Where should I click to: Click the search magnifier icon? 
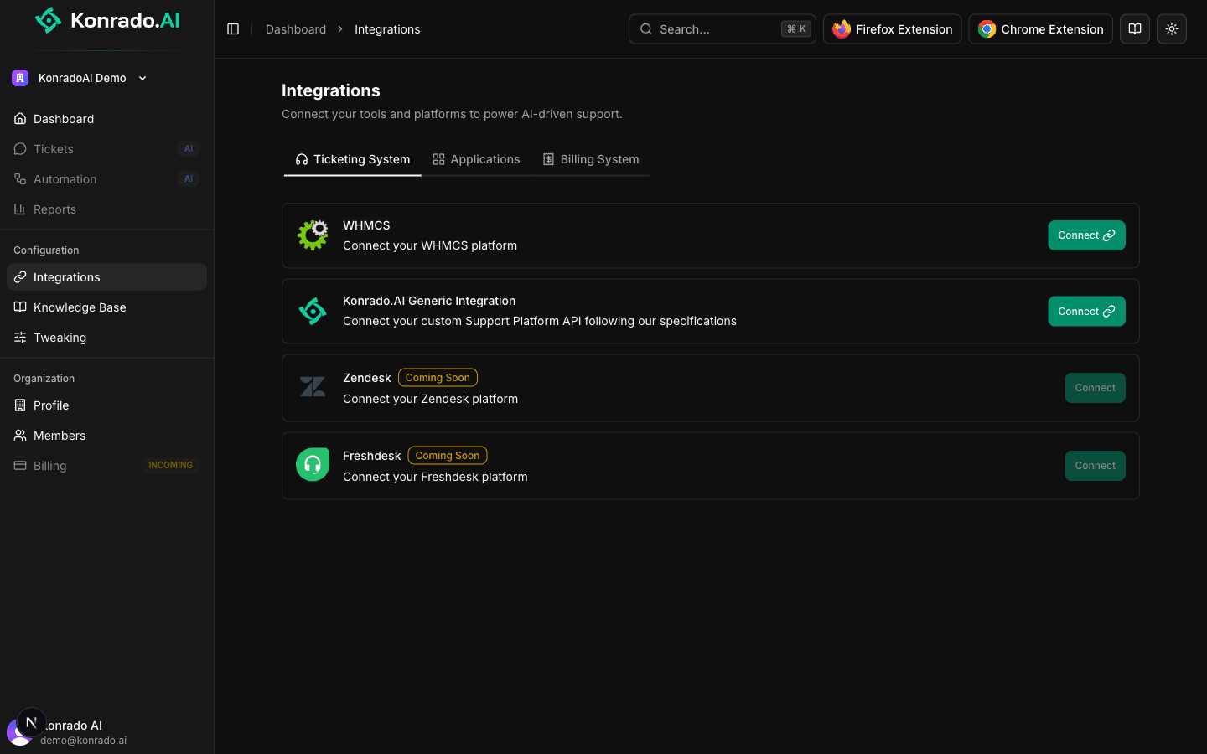click(x=646, y=29)
